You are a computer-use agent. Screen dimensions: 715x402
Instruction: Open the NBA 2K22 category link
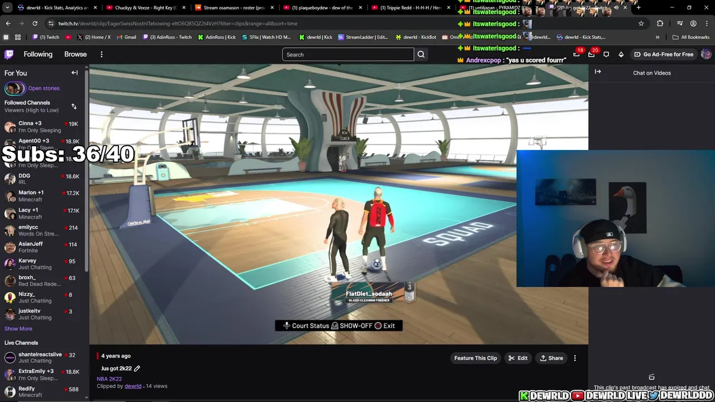pos(109,379)
